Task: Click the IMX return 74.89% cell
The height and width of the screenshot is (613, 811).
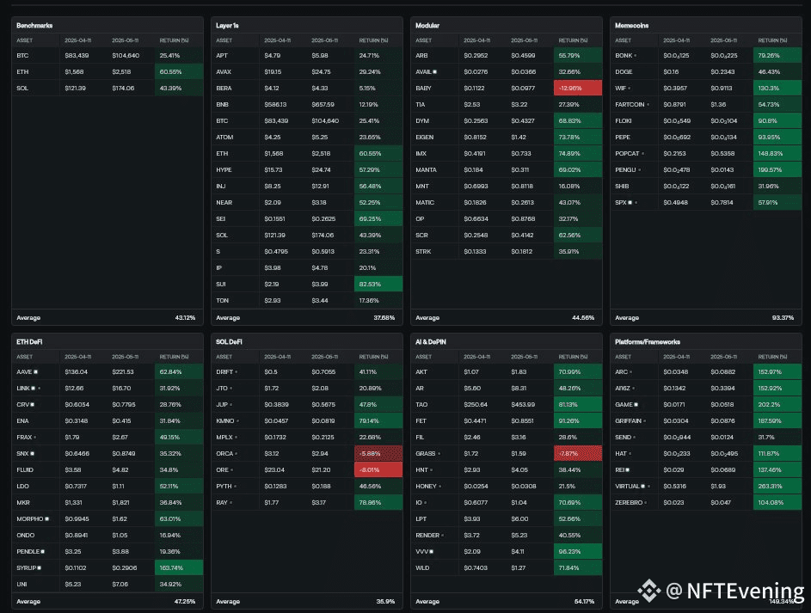Action: point(578,154)
